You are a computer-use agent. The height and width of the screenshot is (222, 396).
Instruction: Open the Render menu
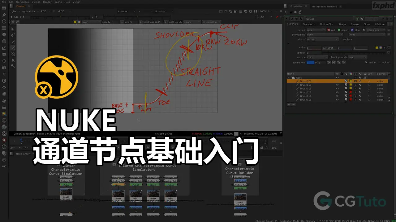(x=47, y=2)
